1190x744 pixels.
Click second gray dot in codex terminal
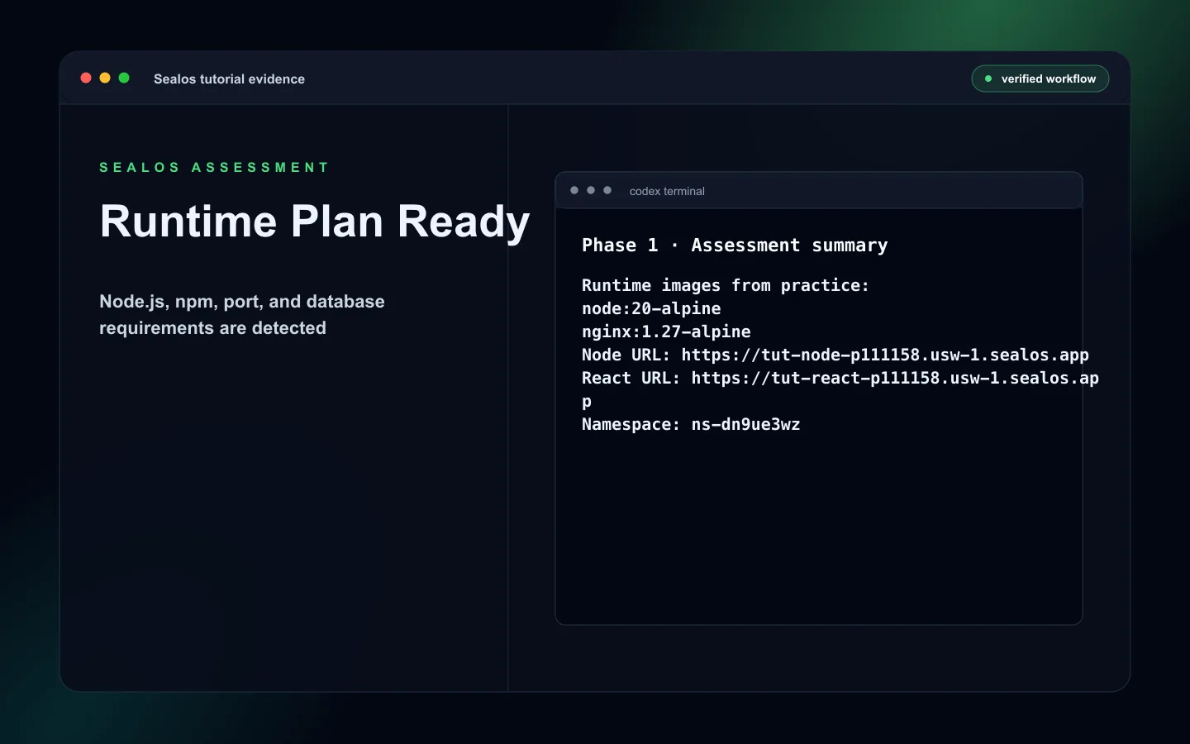[x=591, y=190]
